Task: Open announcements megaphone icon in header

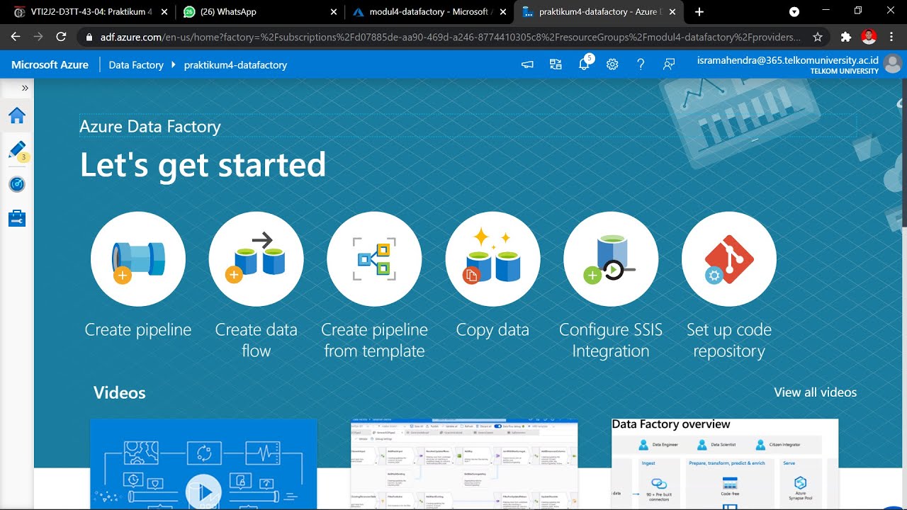Action: [527, 64]
